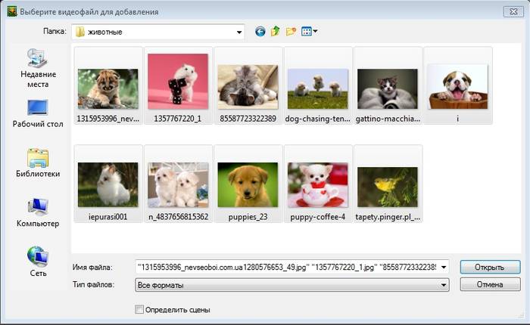Choose the iepurasi001 rabbit picture
This screenshot has width=530, height=325.
coord(108,185)
